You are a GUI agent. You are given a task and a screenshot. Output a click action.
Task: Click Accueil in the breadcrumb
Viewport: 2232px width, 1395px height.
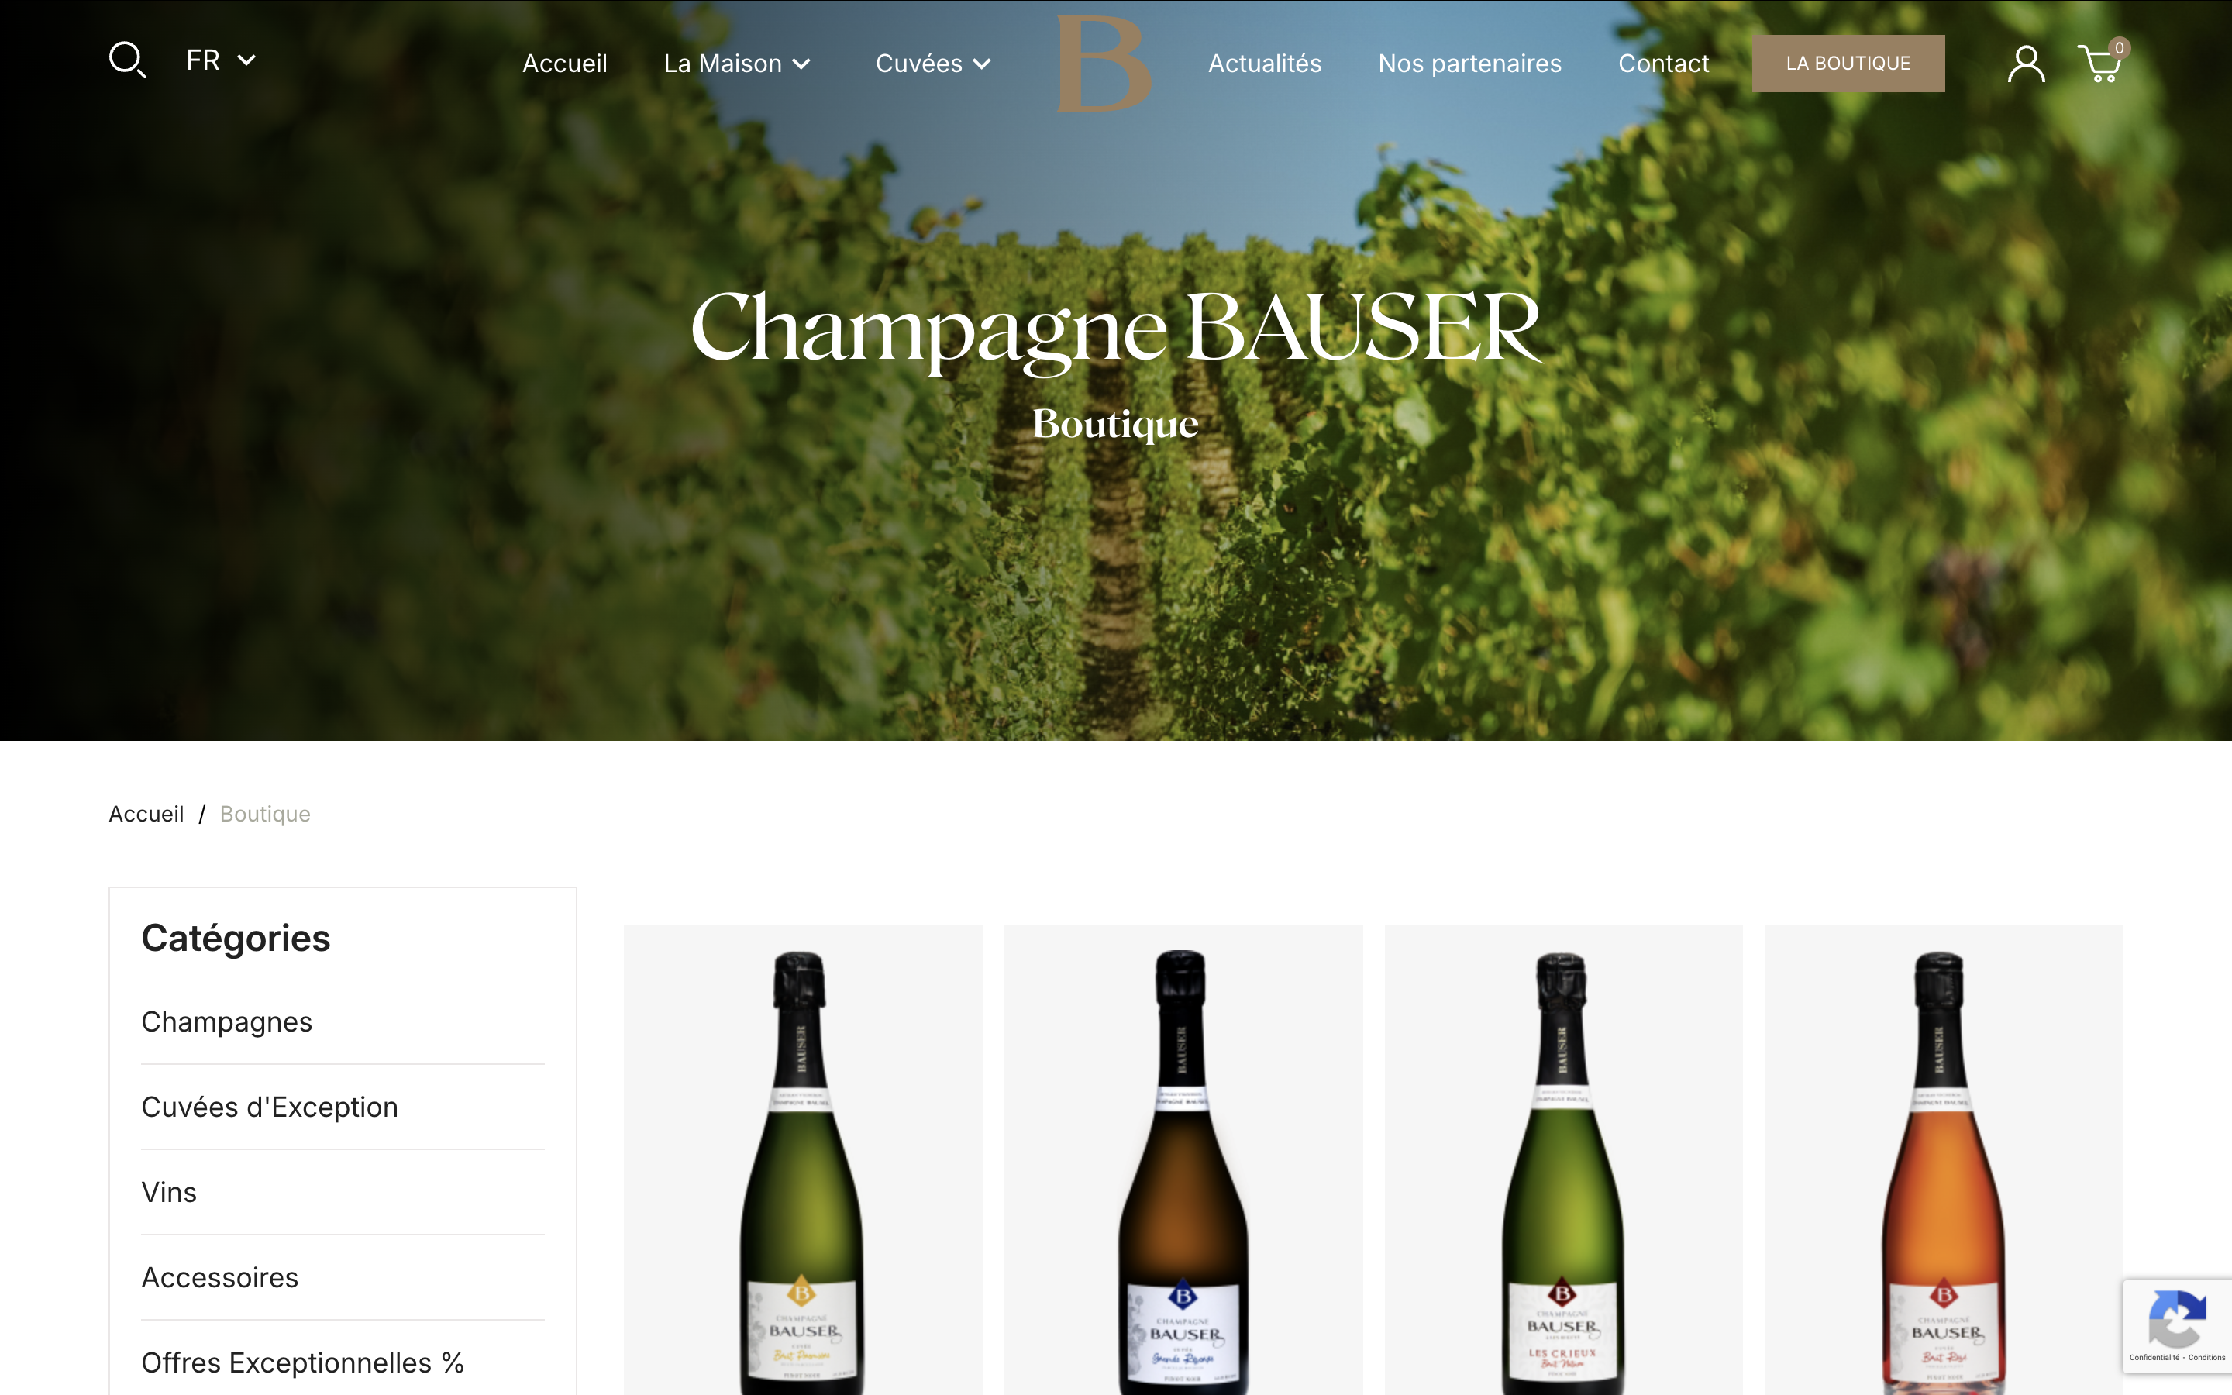pos(146,814)
